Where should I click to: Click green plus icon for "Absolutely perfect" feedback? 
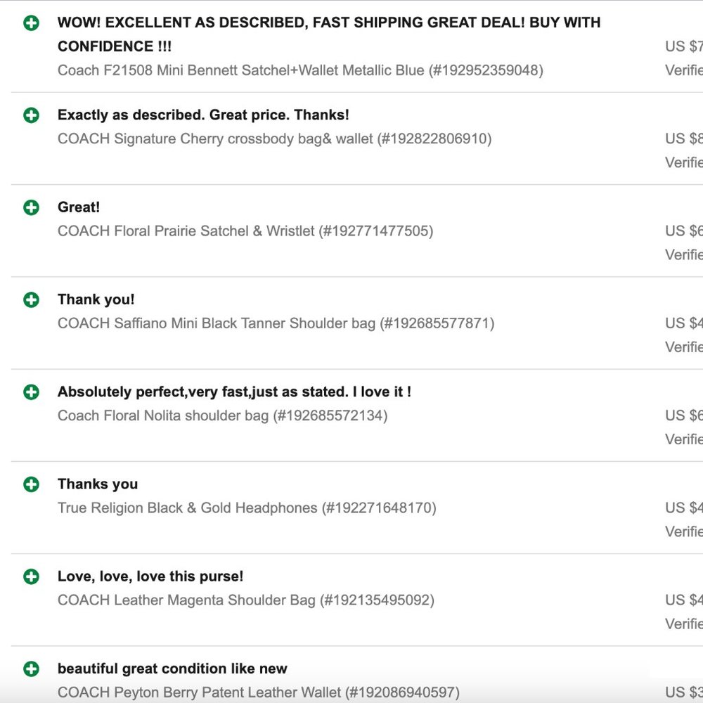[x=31, y=392]
